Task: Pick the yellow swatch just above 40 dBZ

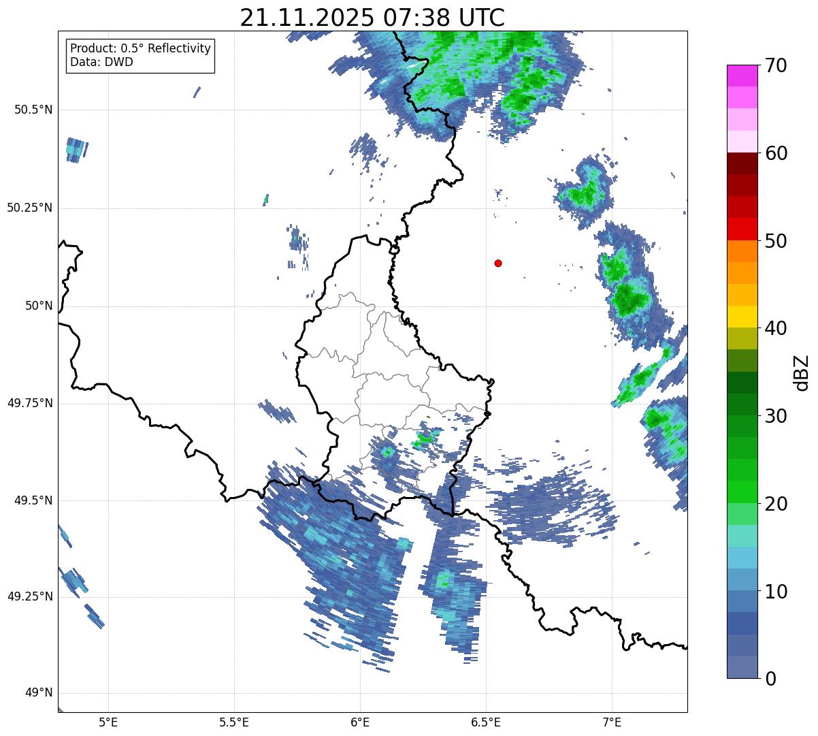Action: [742, 317]
